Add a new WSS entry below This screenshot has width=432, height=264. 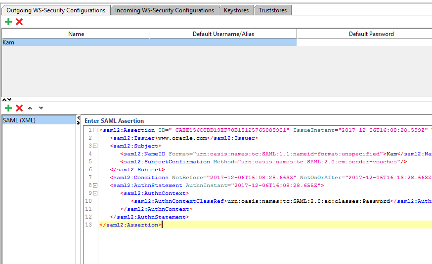coord(8,108)
